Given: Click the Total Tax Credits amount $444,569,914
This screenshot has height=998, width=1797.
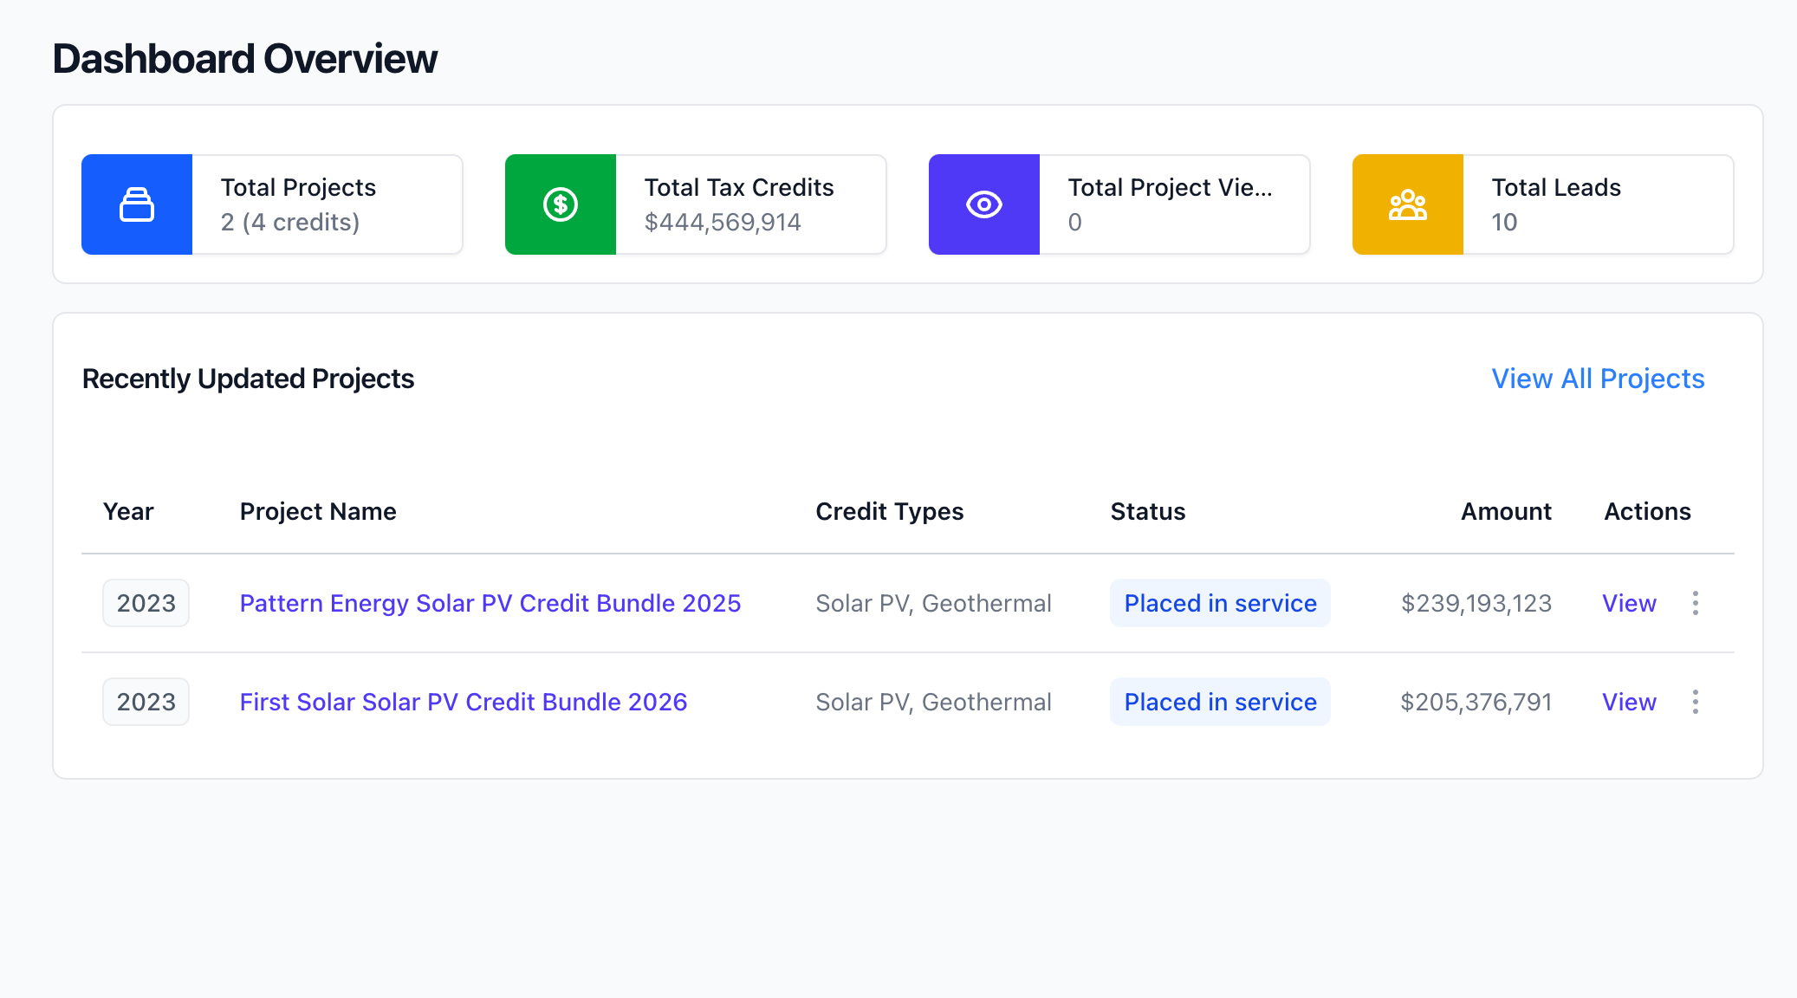Looking at the screenshot, I should (x=723, y=223).
